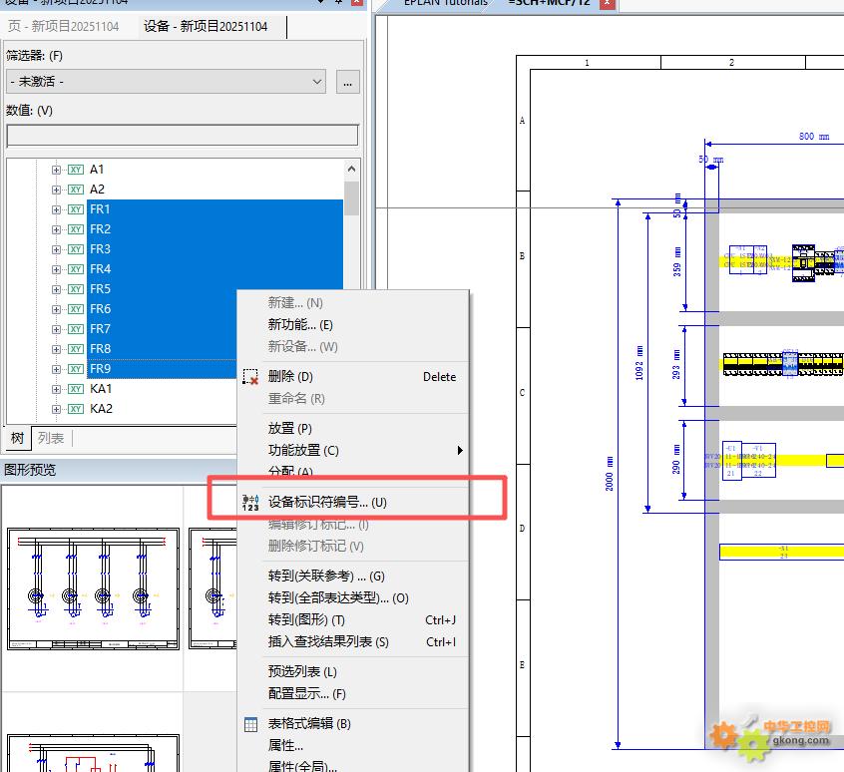
Task: Select 转到(图形) menu entry
Action: point(306,620)
